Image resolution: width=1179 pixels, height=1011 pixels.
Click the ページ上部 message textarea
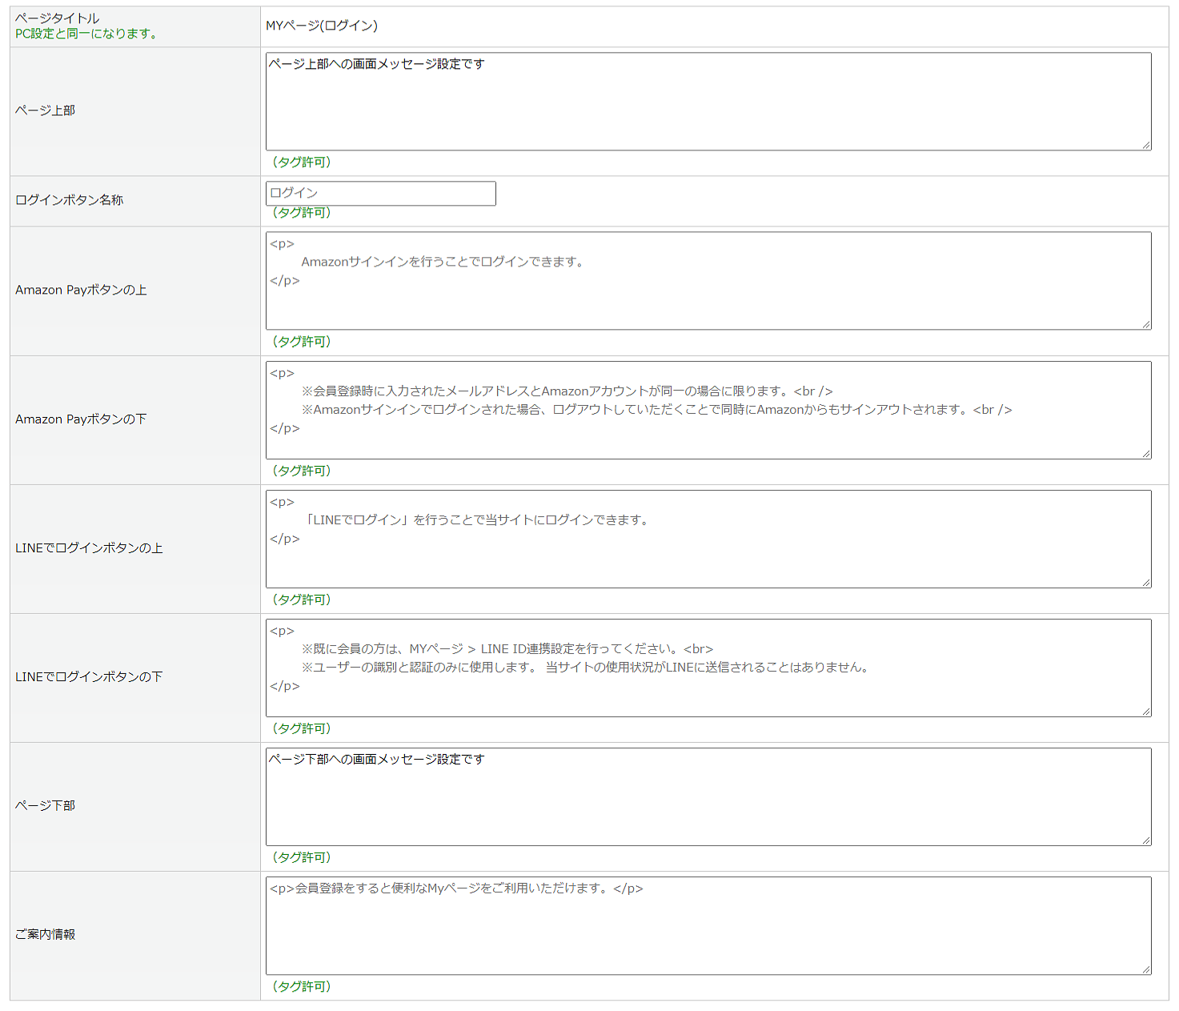coord(708,102)
